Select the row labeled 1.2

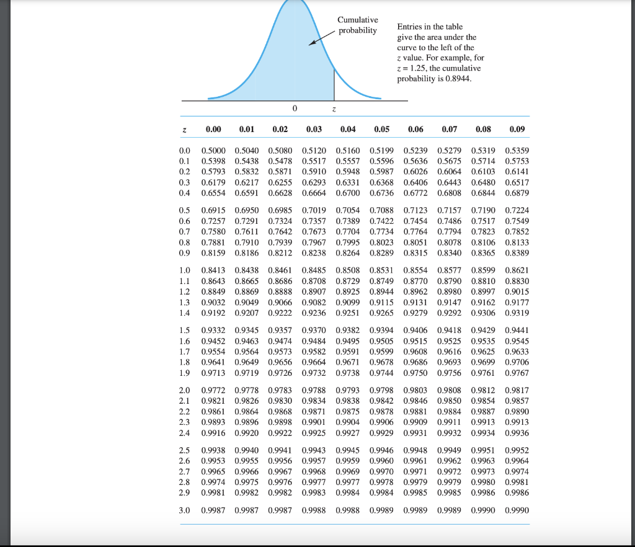coord(184,291)
